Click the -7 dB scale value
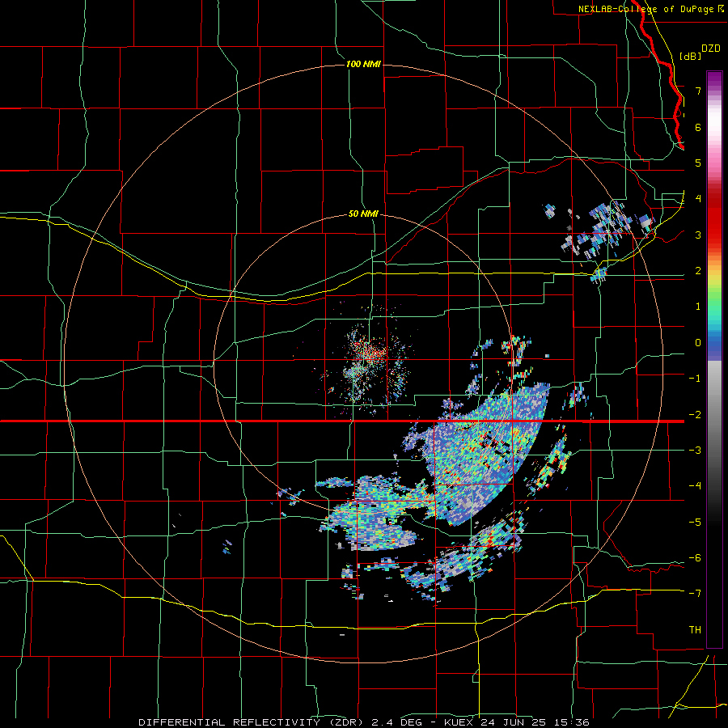This screenshot has width=728, height=728. pyautogui.click(x=695, y=594)
